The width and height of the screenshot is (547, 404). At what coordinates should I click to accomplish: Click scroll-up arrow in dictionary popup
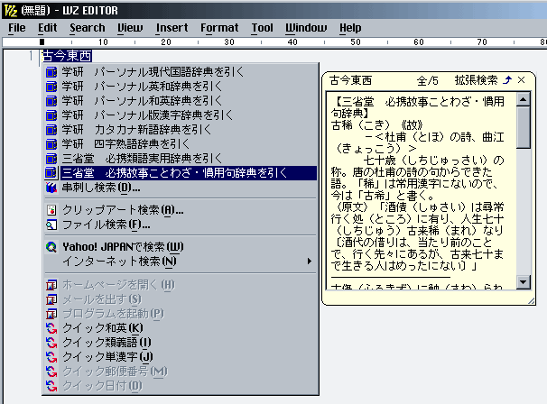(x=523, y=100)
